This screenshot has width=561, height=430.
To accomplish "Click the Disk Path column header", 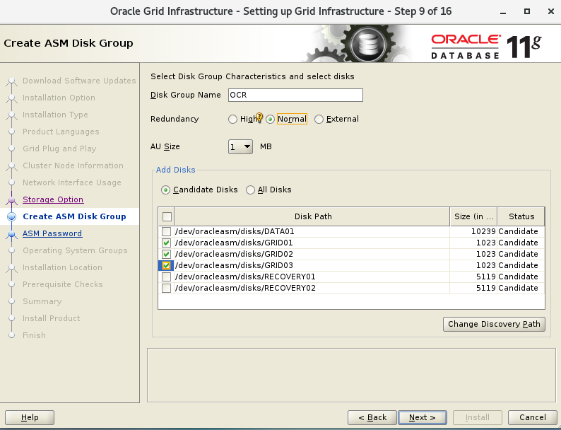I will pyautogui.click(x=312, y=216).
